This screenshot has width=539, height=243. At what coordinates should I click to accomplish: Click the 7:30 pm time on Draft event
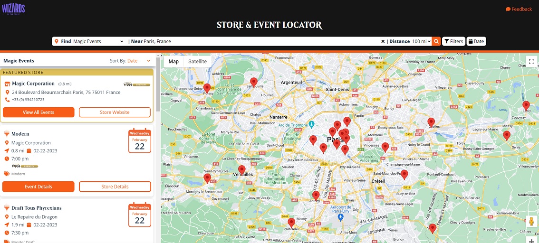tap(20, 233)
